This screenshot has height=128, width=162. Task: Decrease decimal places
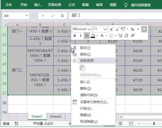pyautogui.click(x=126, y=36)
